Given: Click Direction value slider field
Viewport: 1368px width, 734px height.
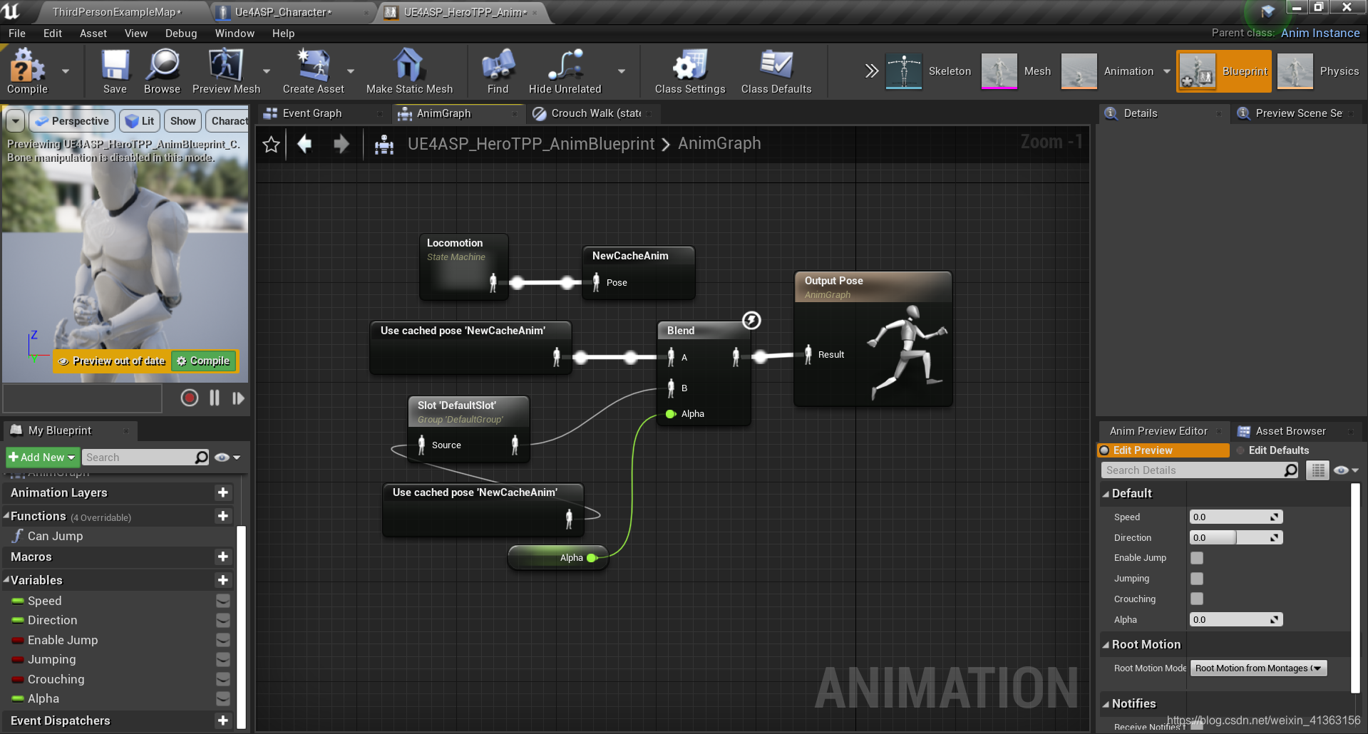Looking at the screenshot, I should click(x=1235, y=538).
